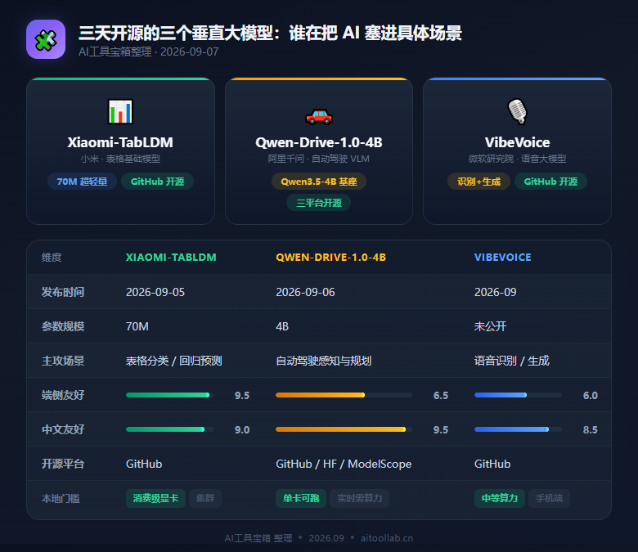Click the 4B parameter value cell
Image resolution: width=638 pixels, height=552 pixels.
pos(282,326)
